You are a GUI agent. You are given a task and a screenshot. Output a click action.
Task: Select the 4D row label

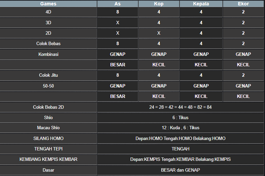tap(48, 12)
